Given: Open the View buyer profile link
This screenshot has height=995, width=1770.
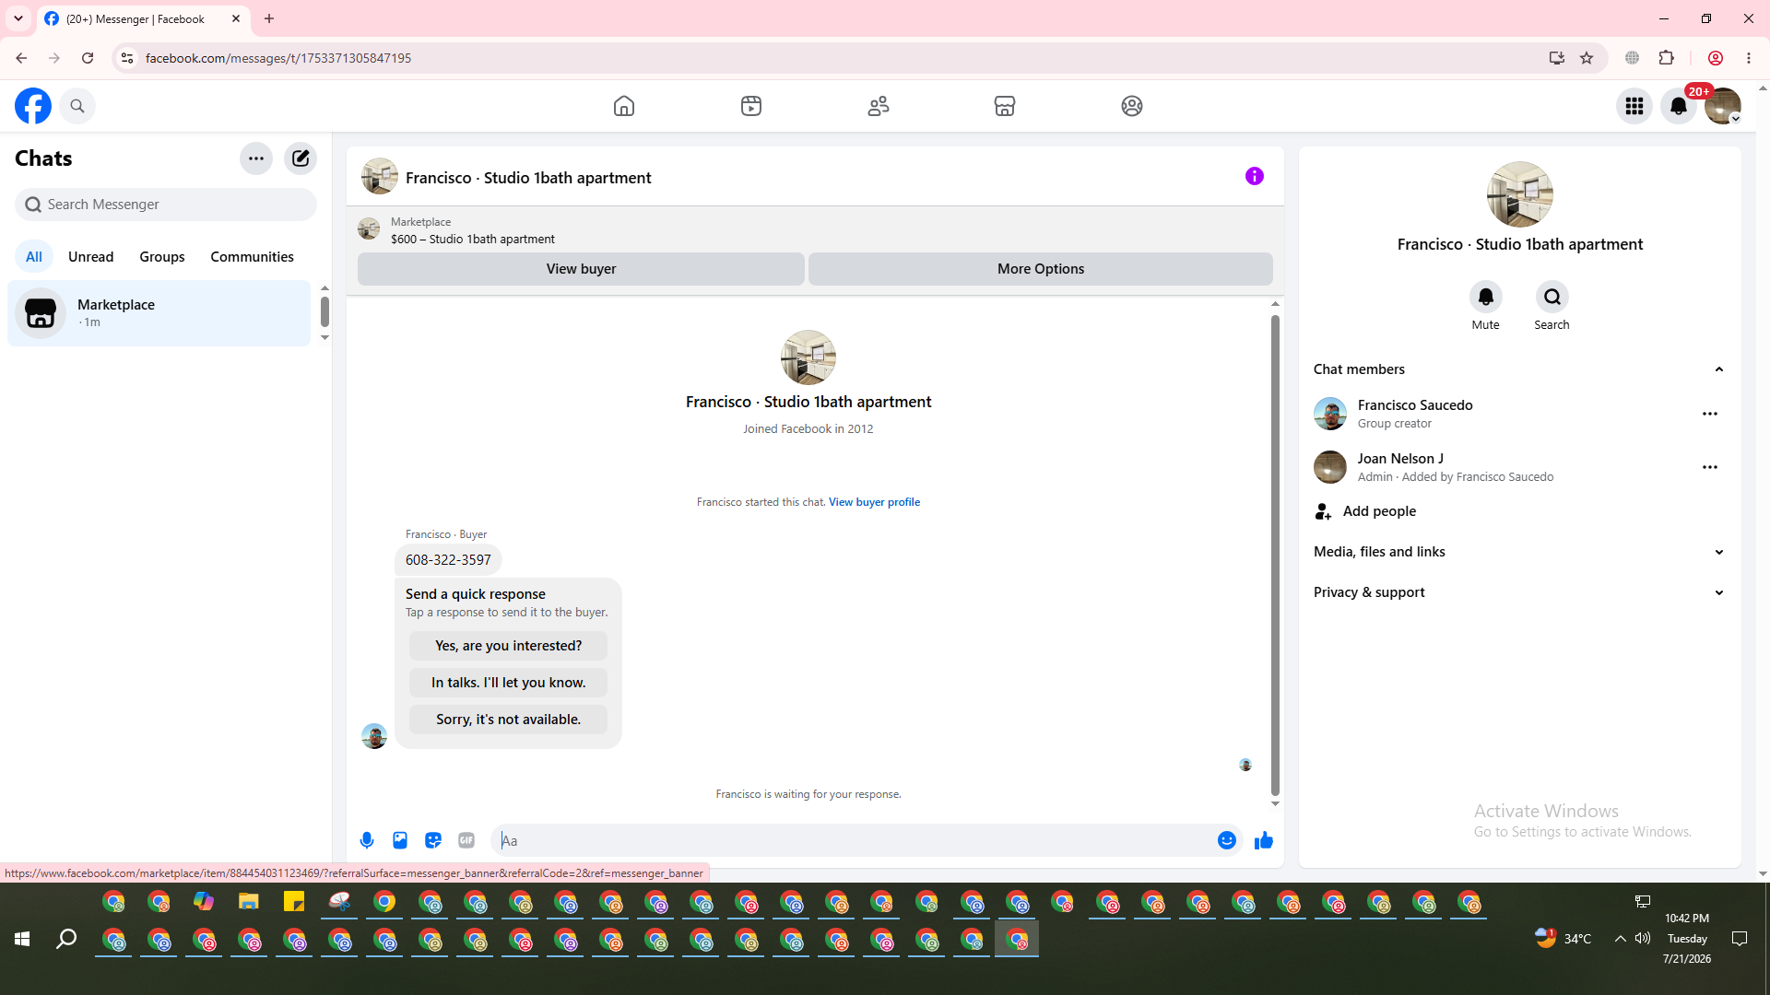Looking at the screenshot, I should pos(874,502).
